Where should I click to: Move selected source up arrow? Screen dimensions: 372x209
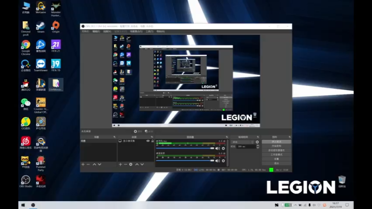tap(137, 164)
